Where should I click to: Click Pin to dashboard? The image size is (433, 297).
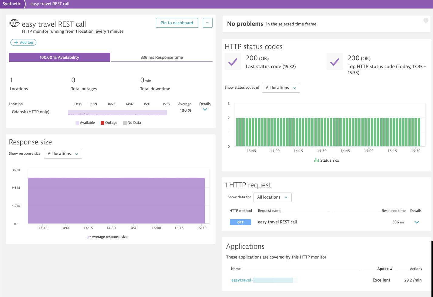click(177, 23)
